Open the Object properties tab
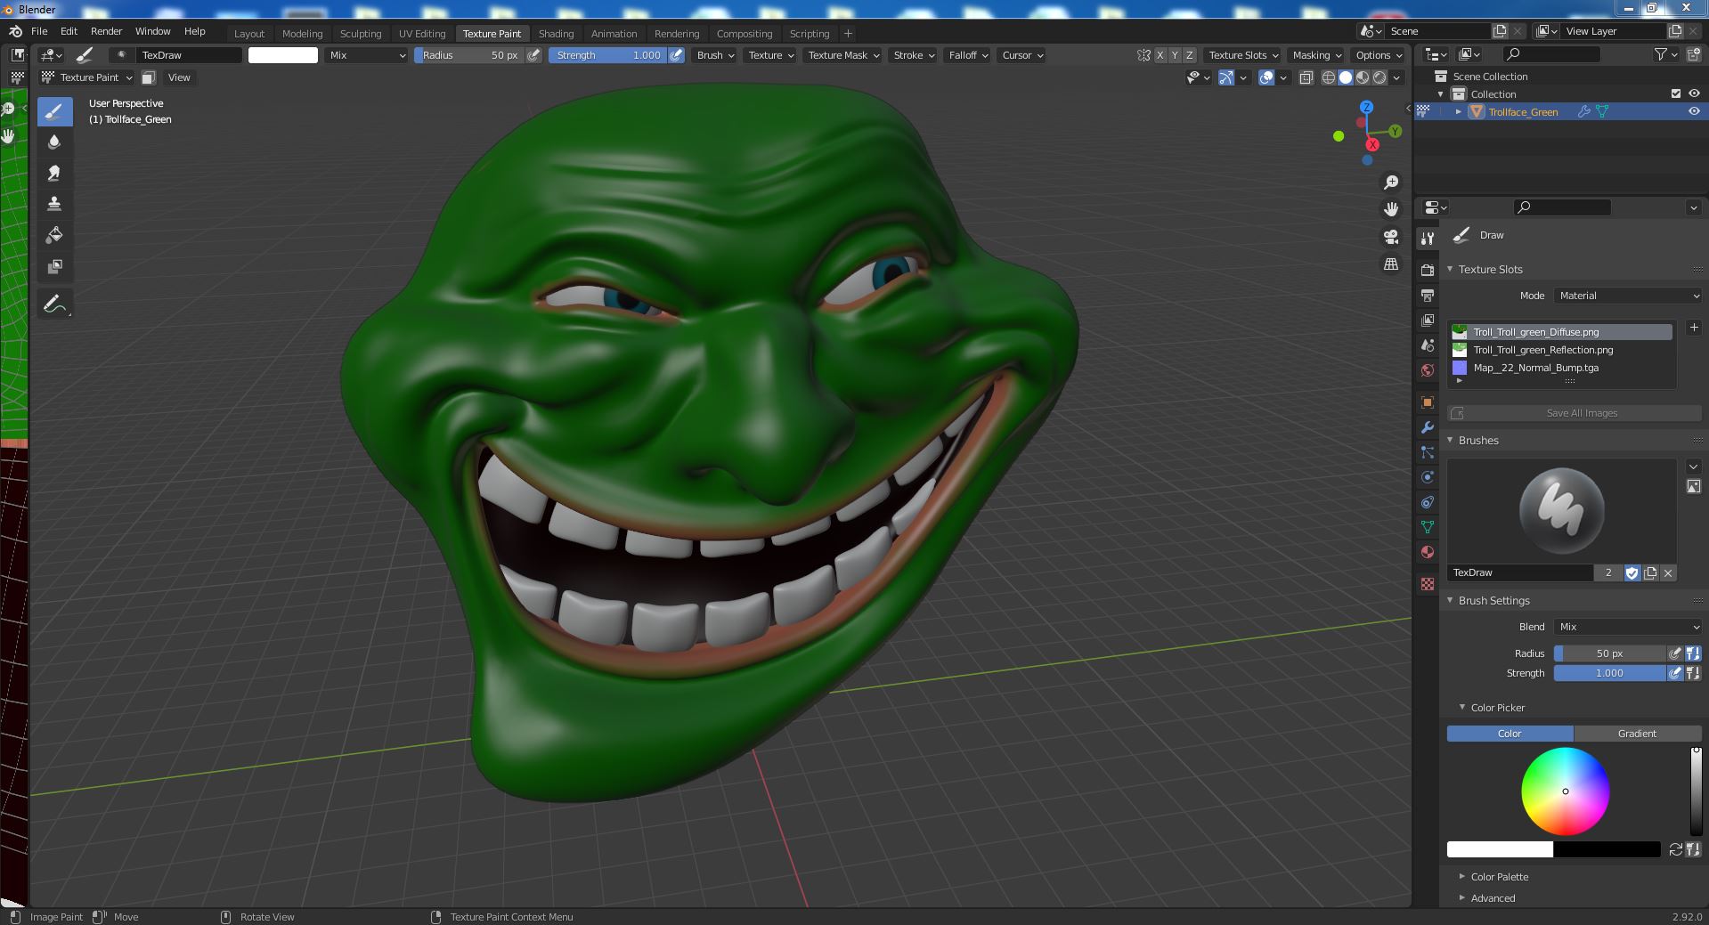The width and height of the screenshot is (1709, 925). [x=1428, y=402]
